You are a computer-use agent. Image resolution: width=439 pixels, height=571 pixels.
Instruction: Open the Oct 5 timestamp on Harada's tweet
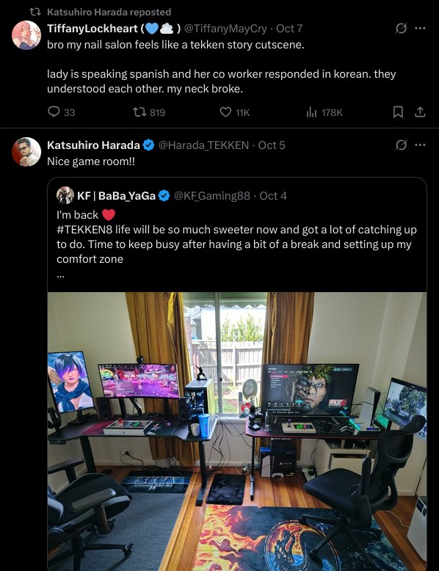pyautogui.click(x=272, y=145)
